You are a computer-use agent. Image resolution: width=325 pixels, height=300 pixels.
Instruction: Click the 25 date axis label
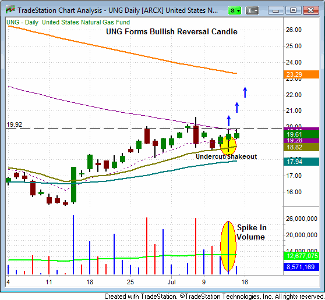tap(130, 282)
